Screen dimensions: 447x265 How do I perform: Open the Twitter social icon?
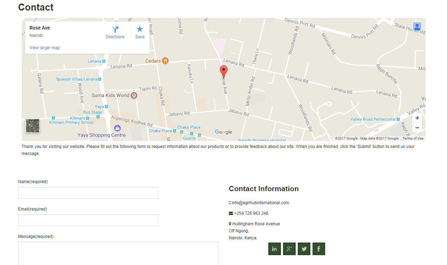coord(304,249)
